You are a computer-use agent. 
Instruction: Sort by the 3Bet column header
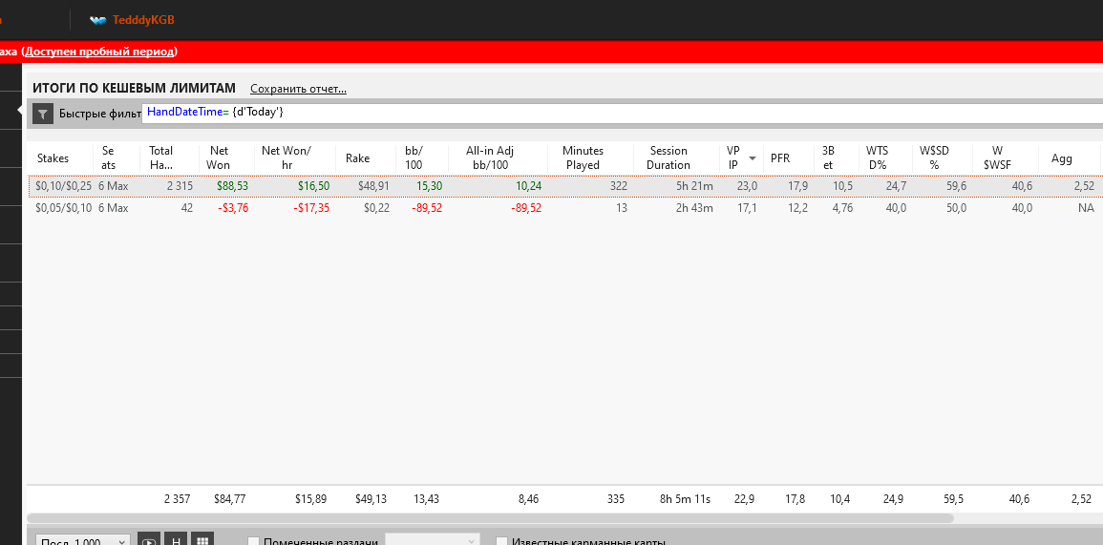(828, 158)
